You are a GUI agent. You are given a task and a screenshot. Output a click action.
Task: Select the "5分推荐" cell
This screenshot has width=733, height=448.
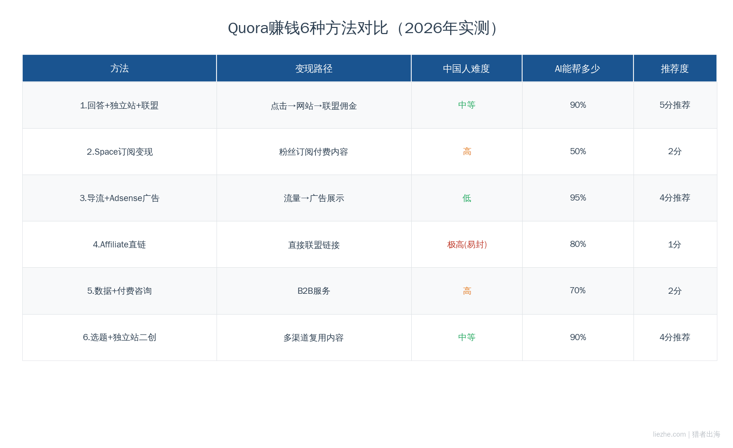675,105
